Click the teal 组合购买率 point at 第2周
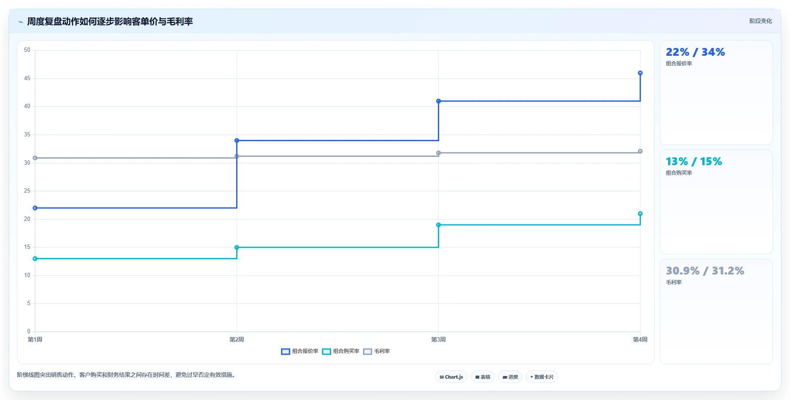The width and height of the screenshot is (790, 400). pyautogui.click(x=237, y=247)
